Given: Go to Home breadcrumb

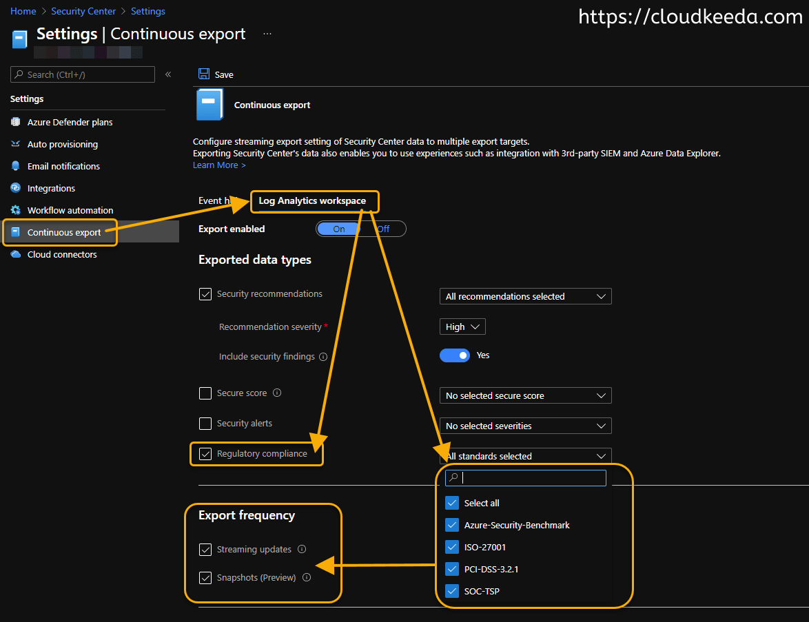Looking at the screenshot, I should [23, 11].
